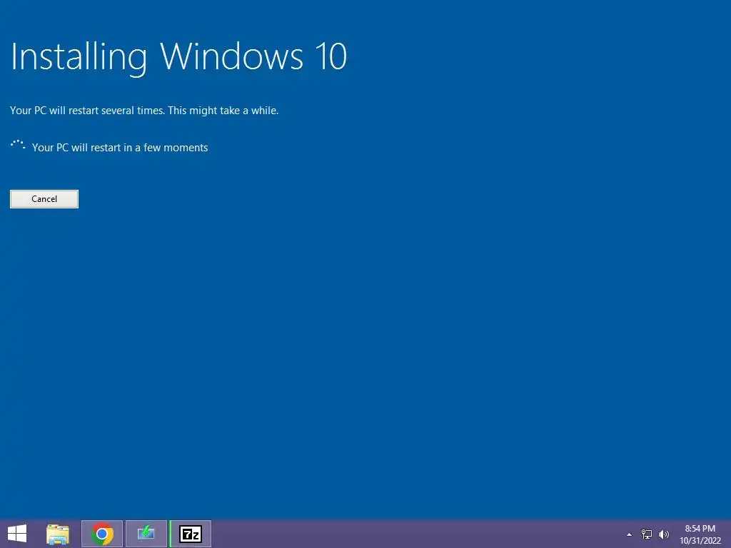Switch to Google Chrome in taskbar
This screenshot has height=548, width=731.
click(x=102, y=534)
